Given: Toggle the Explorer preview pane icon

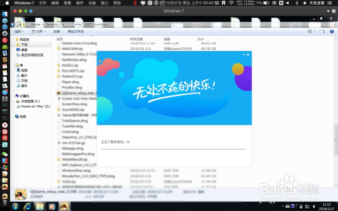Looking at the screenshot, I should pos(322,31).
